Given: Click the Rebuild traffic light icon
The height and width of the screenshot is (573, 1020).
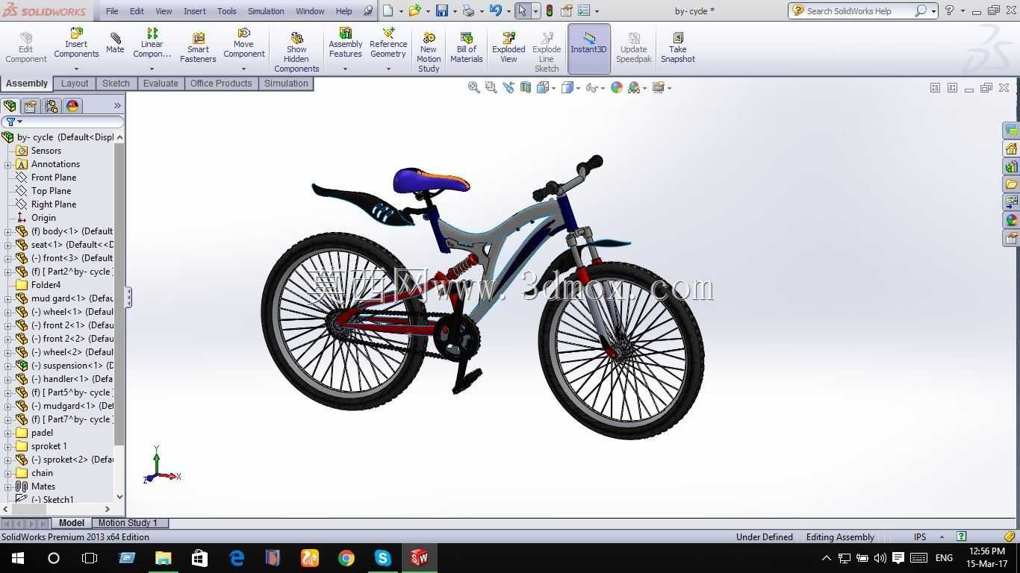Looking at the screenshot, I should point(550,10).
